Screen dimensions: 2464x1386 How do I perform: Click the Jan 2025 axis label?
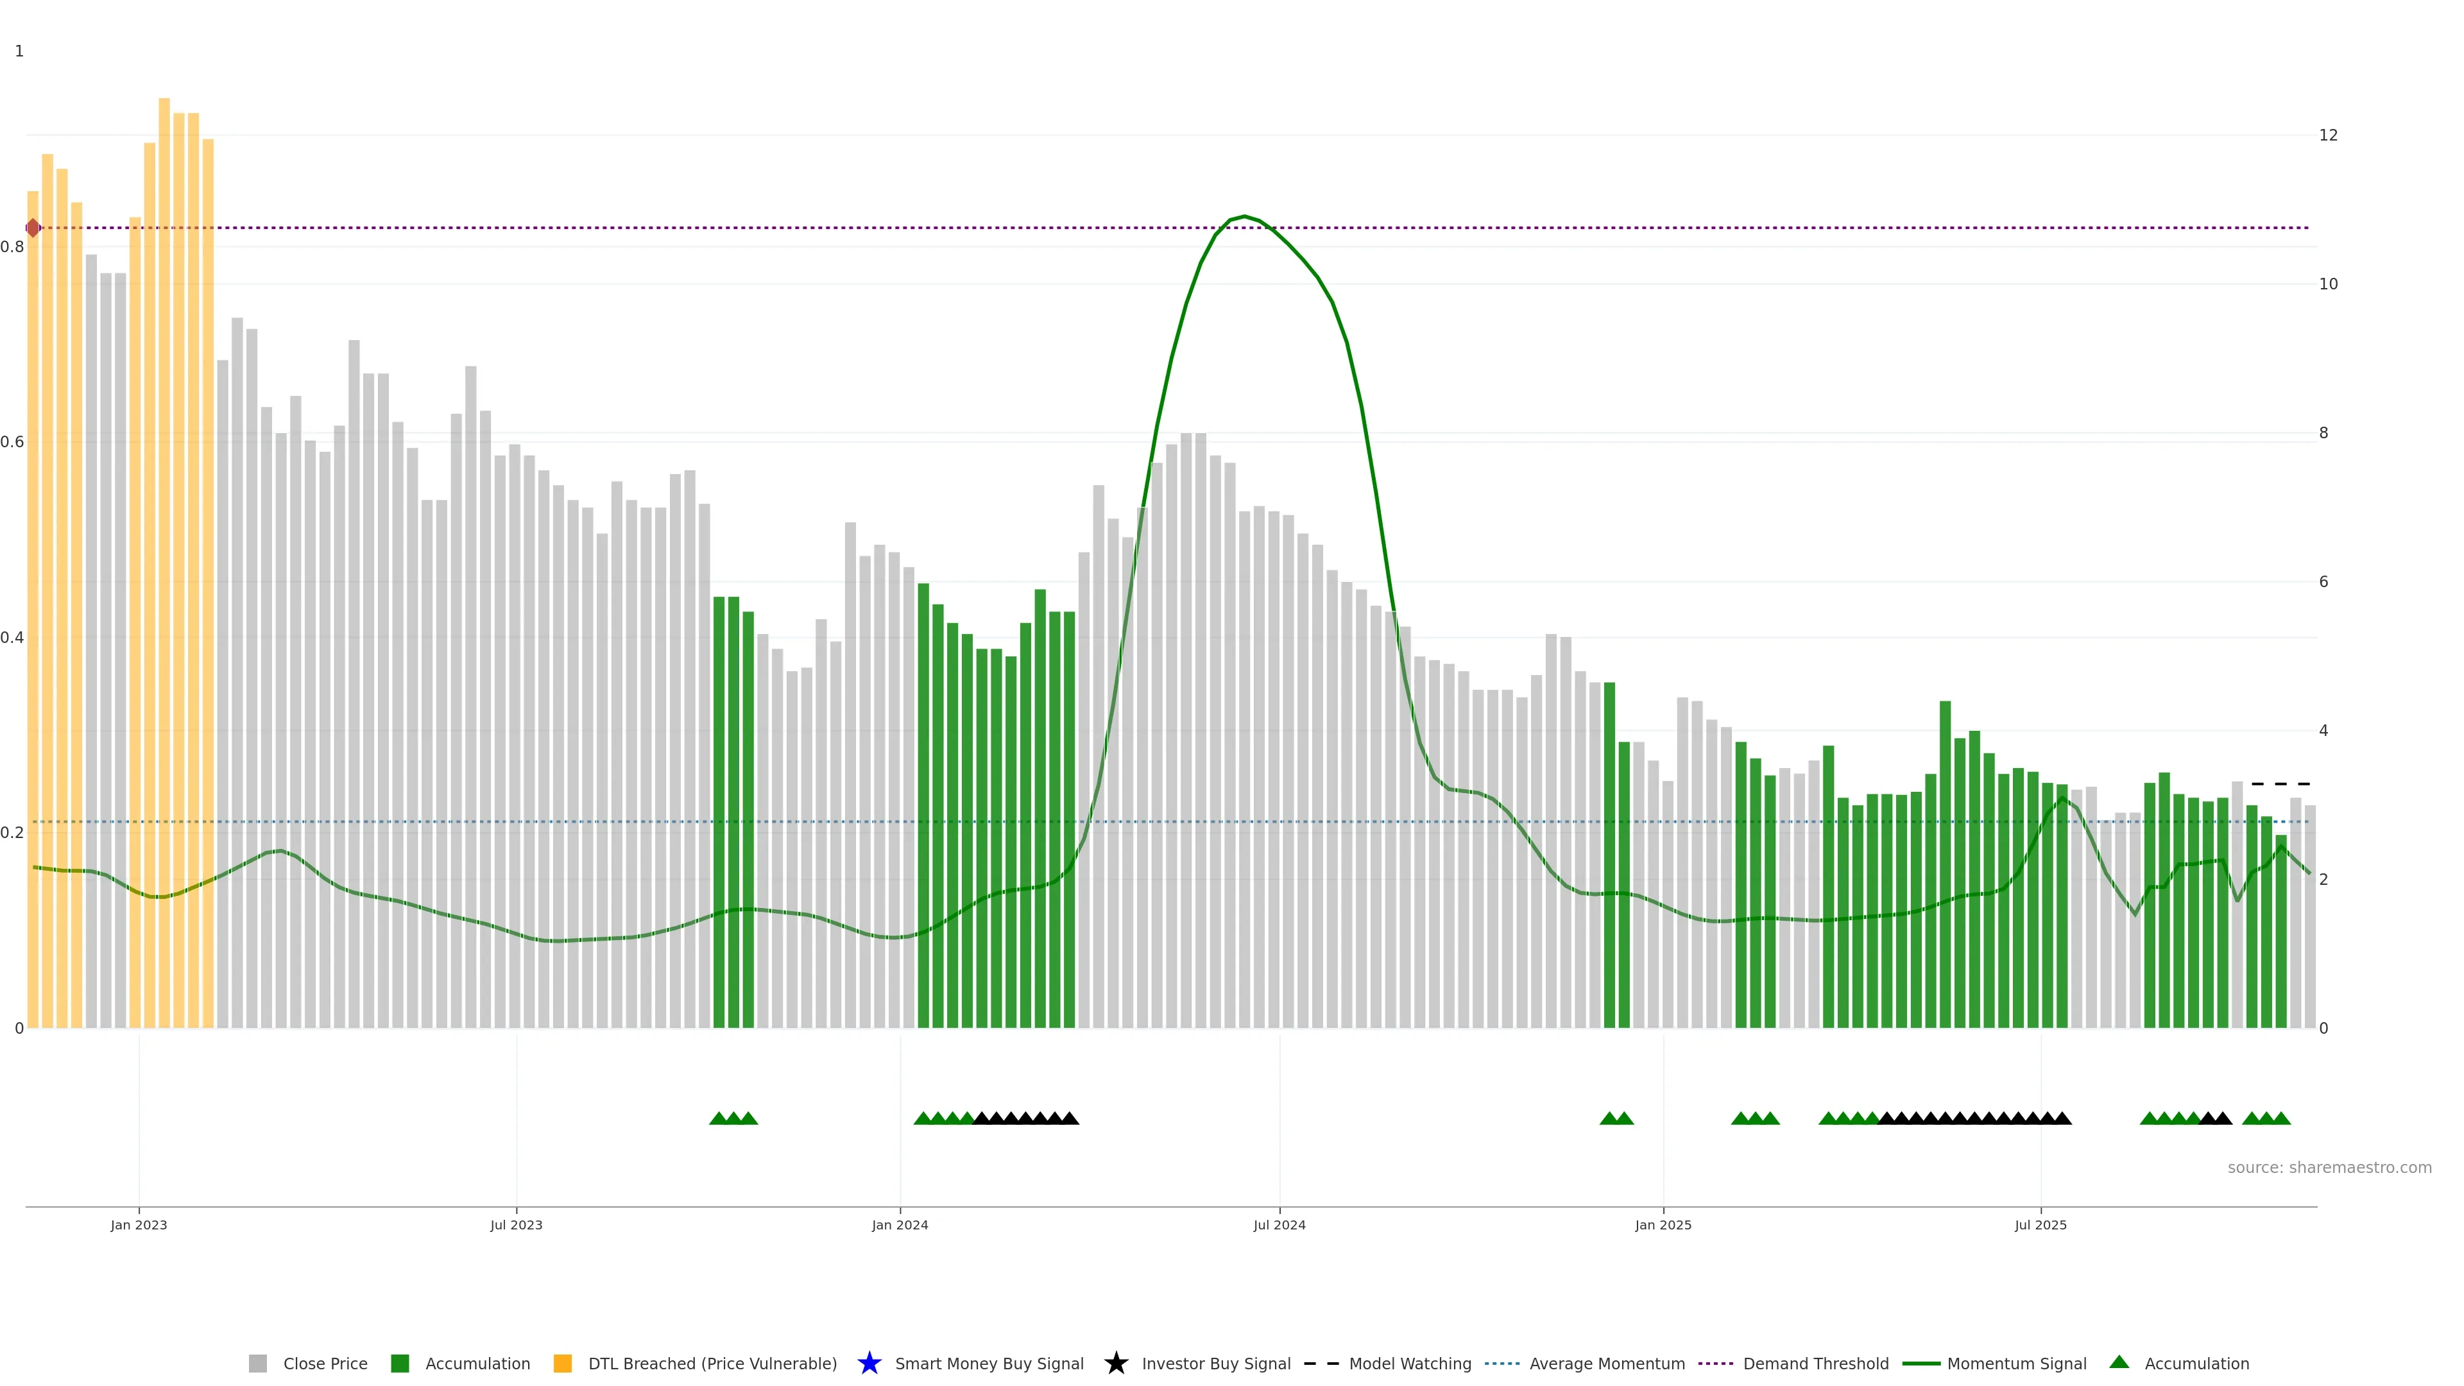pos(1663,1224)
